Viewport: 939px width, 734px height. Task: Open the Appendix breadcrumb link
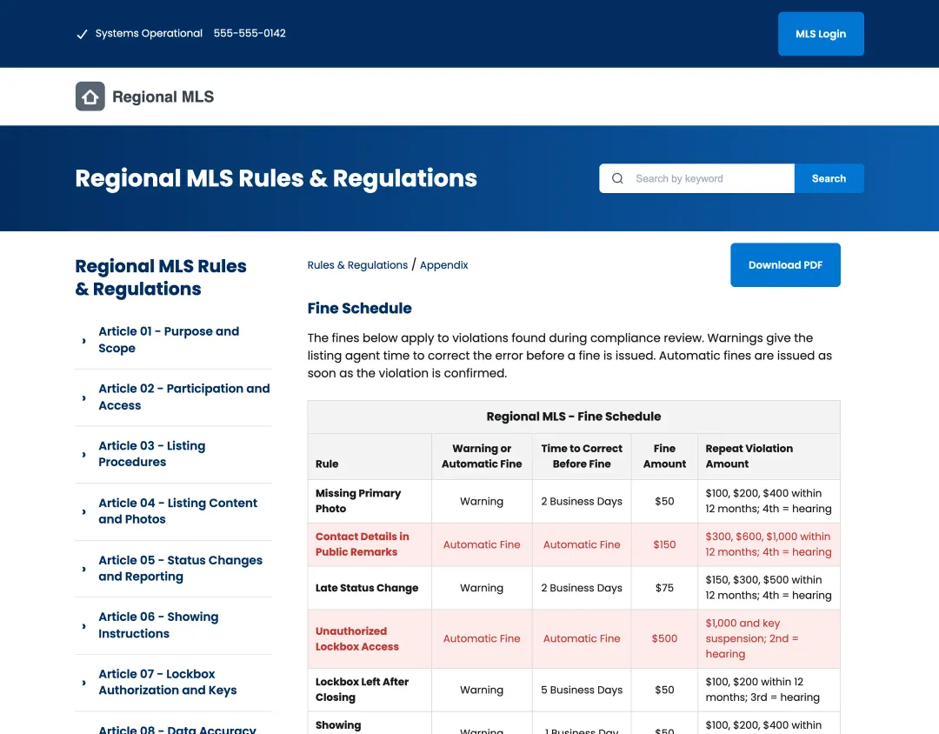pyautogui.click(x=443, y=265)
